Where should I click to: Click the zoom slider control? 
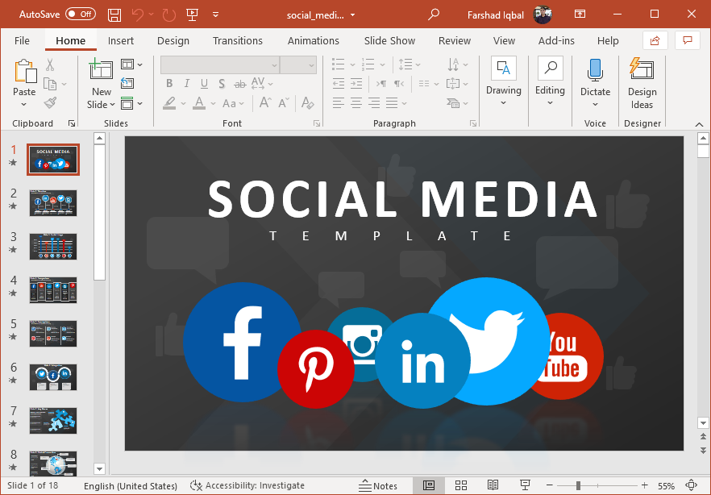[x=579, y=485]
